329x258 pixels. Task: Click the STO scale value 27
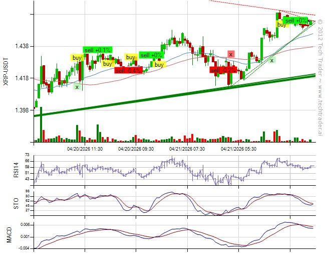point(28,210)
